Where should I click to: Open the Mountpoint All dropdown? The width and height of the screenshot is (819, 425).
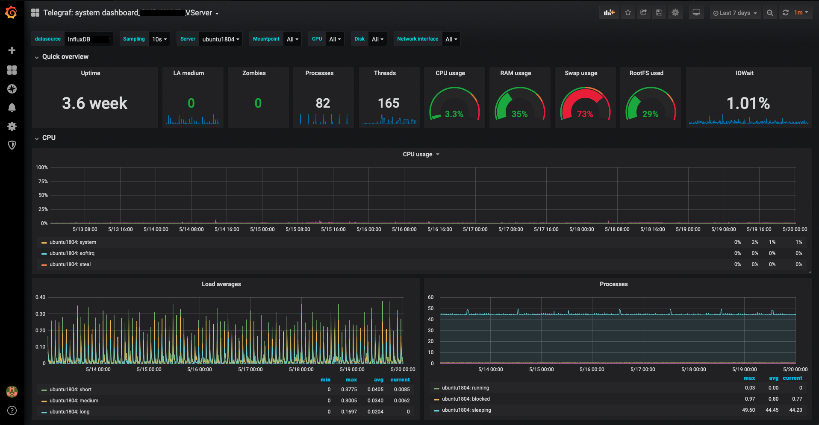coord(292,39)
